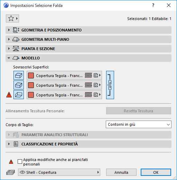
Task: Click the texture image icon in second surface row
Action: click(96, 85)
